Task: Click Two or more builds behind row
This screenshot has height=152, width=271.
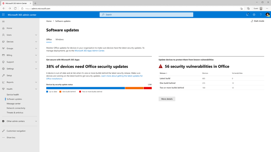Action: pyautogui.click(x=211, y=88)
